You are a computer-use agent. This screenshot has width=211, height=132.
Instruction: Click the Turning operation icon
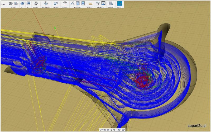(x=56, y=3)
